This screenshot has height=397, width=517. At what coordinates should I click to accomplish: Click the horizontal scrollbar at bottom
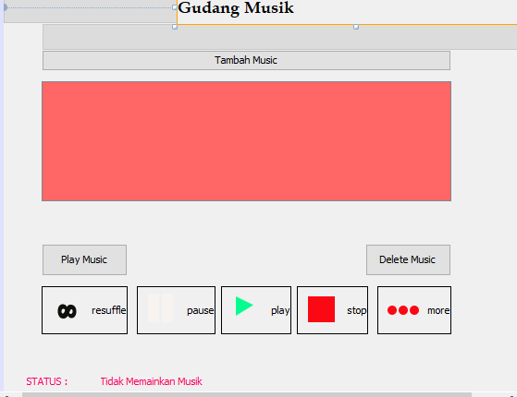click(247, 395)
